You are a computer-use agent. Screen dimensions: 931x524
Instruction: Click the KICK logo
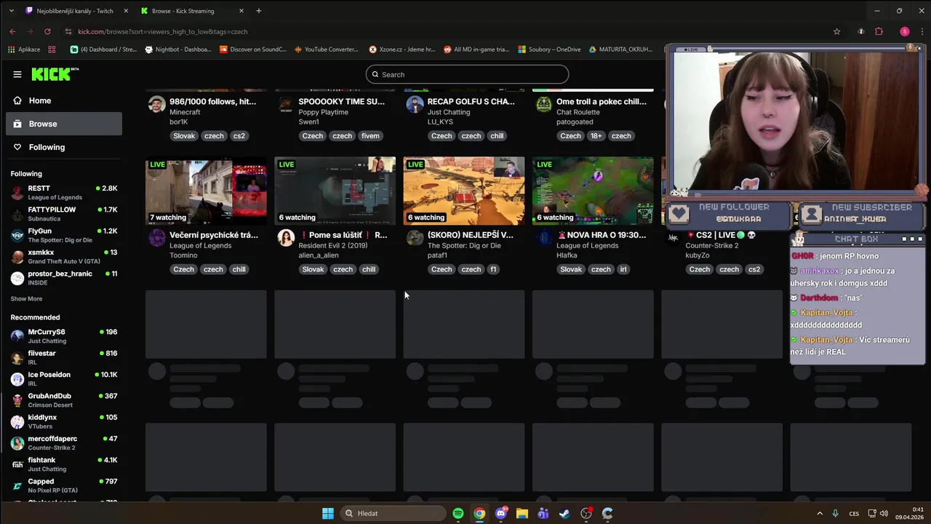click(x=55, y=74)
